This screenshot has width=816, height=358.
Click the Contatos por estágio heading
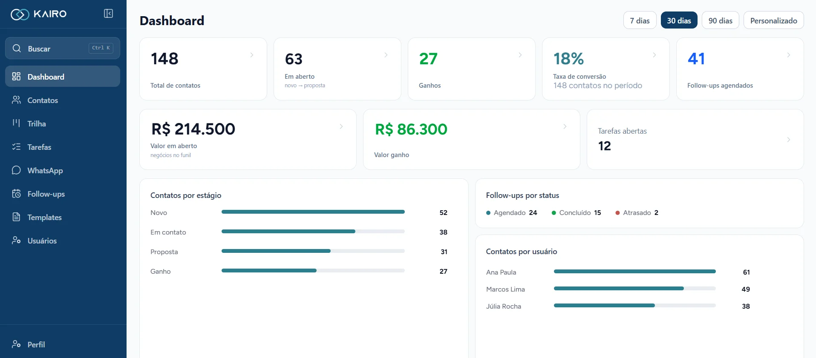click(x=186, y=195)
